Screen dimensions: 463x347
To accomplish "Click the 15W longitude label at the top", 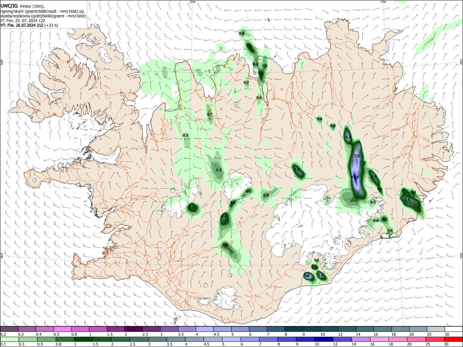I will pos(383,2).
